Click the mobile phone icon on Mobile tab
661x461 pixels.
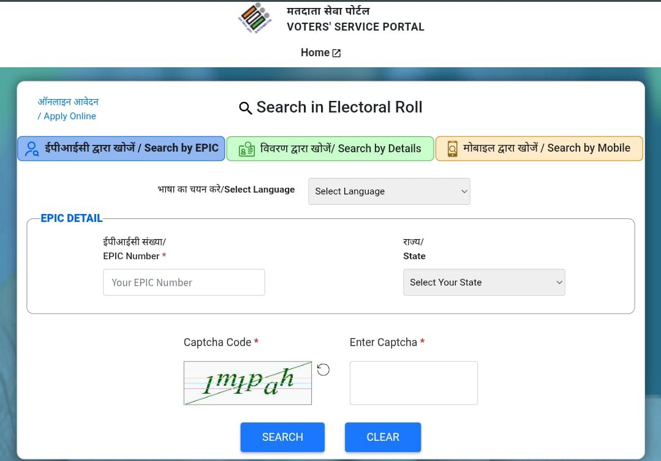click(452, 149)
